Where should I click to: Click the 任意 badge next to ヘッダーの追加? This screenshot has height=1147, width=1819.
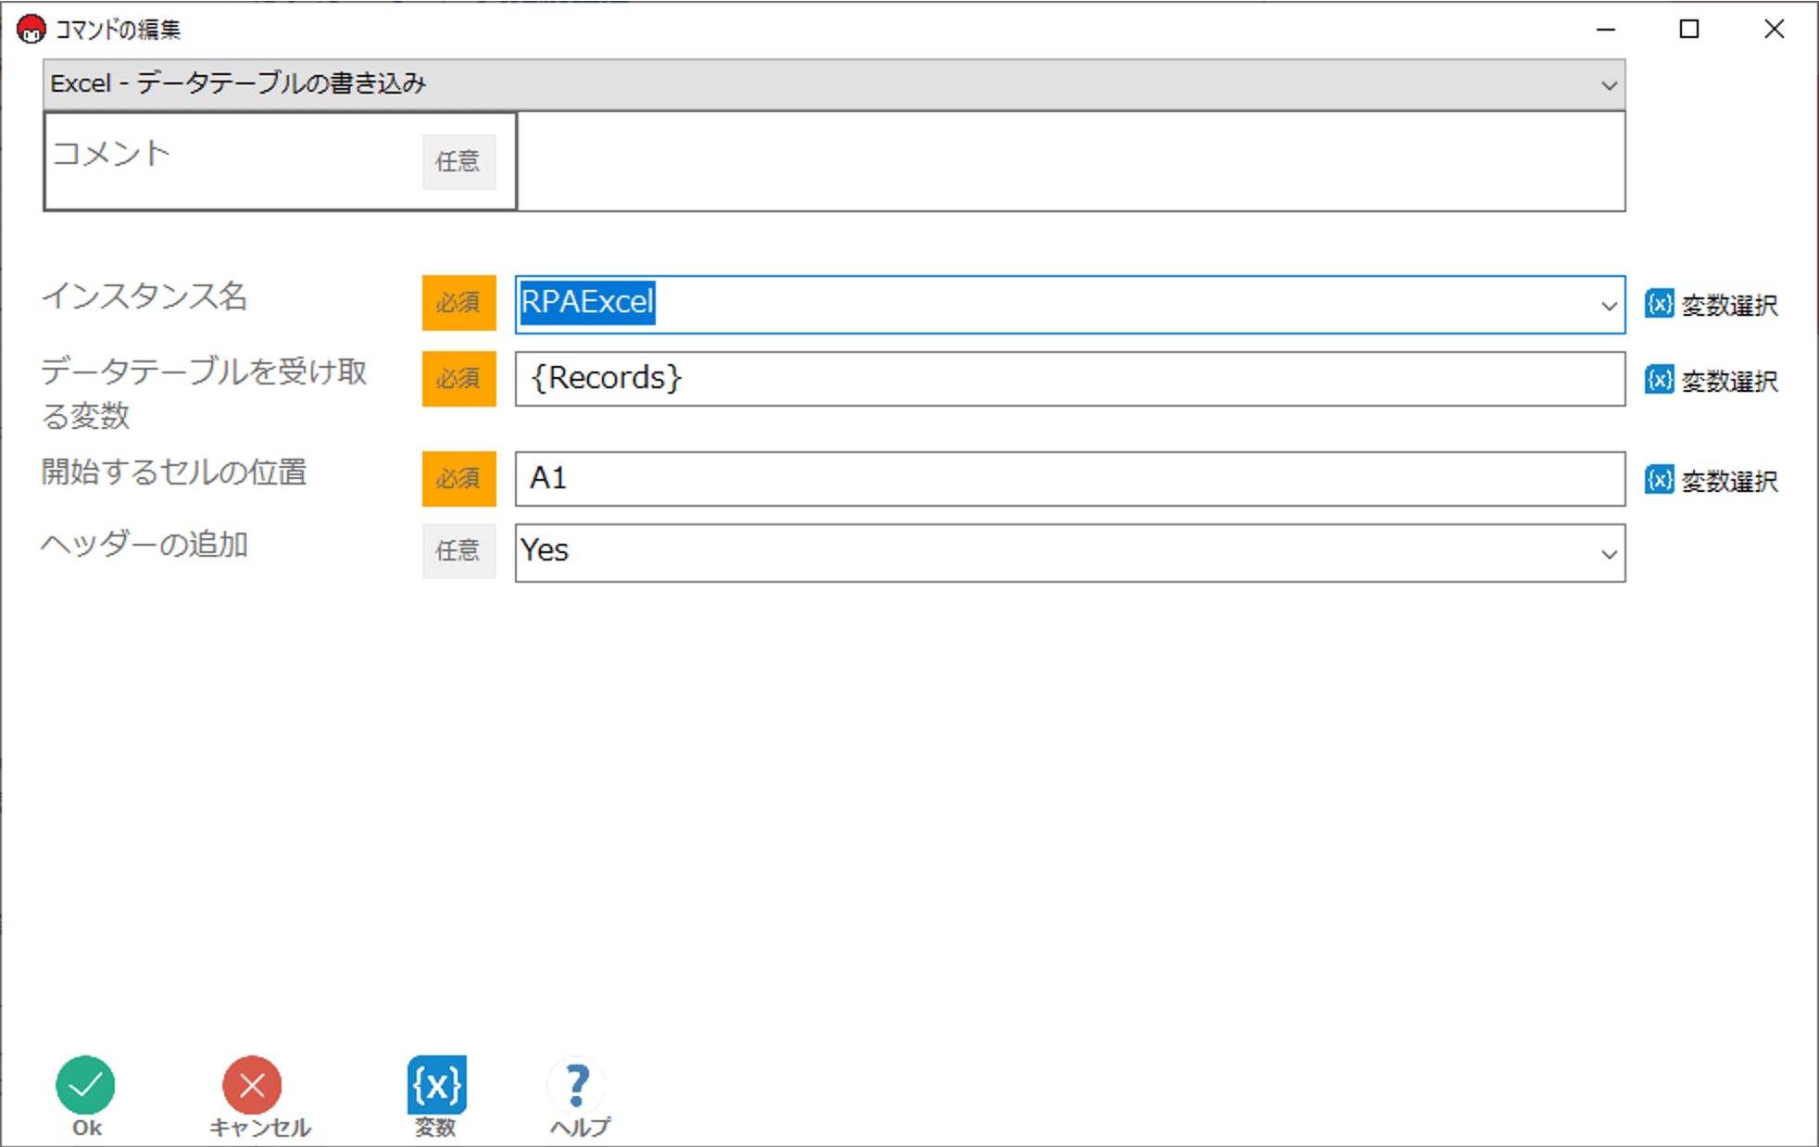[458, 551]
